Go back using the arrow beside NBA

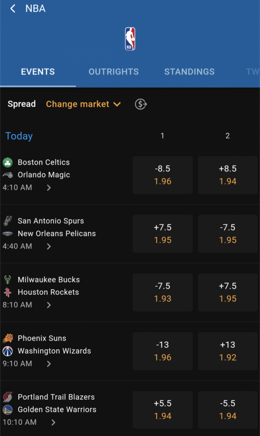pyautogui.click(x=13, y=8)
